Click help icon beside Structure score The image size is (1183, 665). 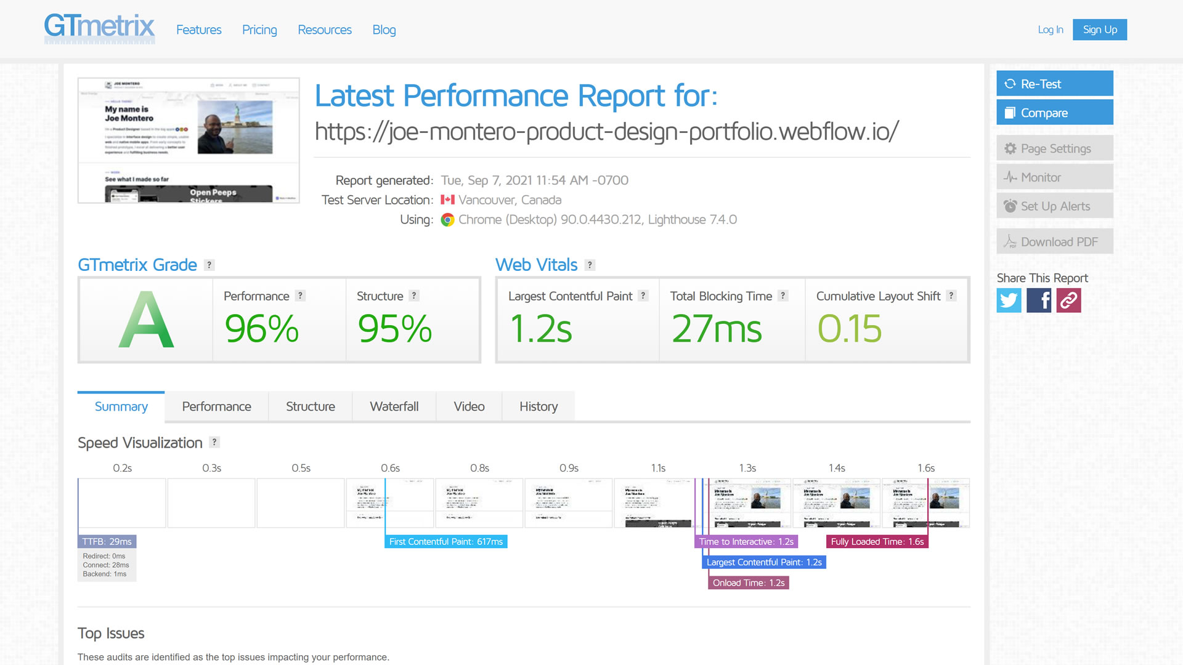pyautogui.click(x=414, y=296)
